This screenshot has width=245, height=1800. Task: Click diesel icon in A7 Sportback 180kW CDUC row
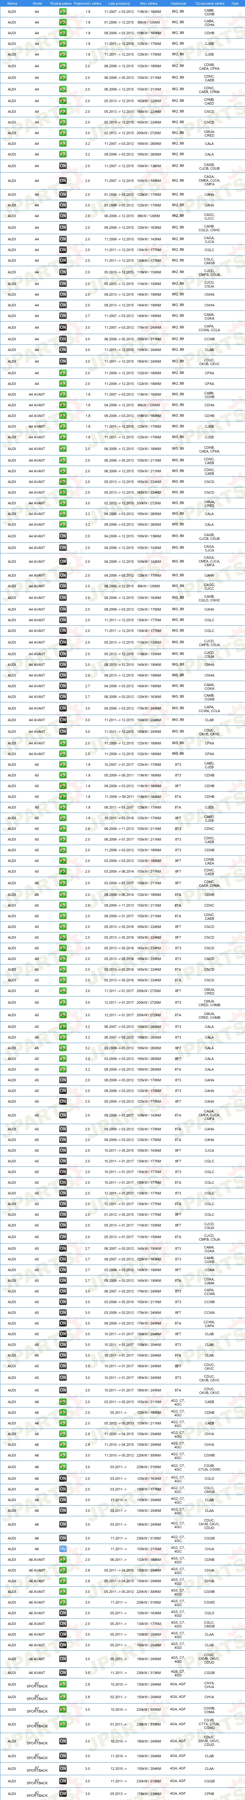63,1741
